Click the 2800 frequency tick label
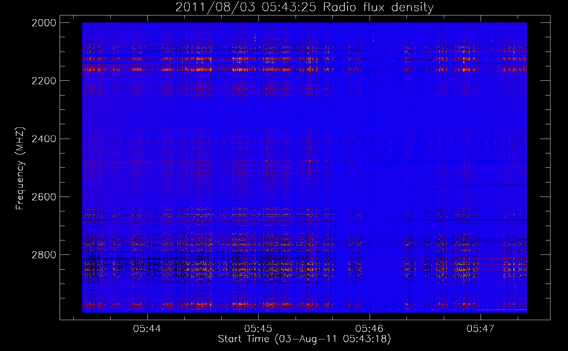This screenshot has width=568, height=351. click(x=44, y=255)
